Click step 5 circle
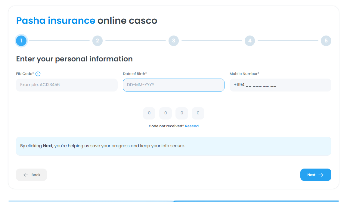This screenshot has width=347, height=208. [326, 41]
